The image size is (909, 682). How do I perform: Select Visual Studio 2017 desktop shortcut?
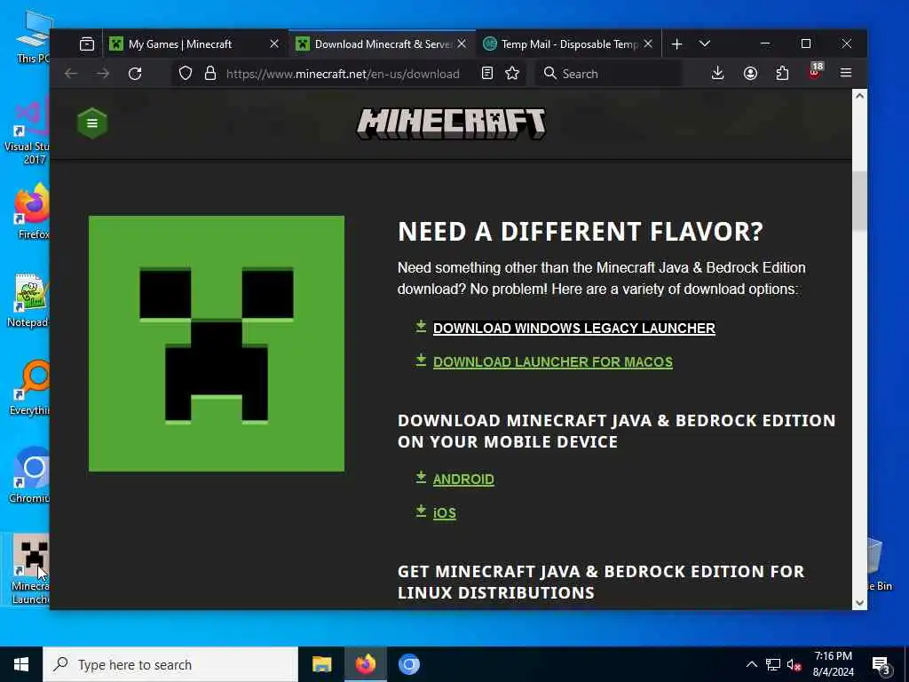tap(28, 132)
